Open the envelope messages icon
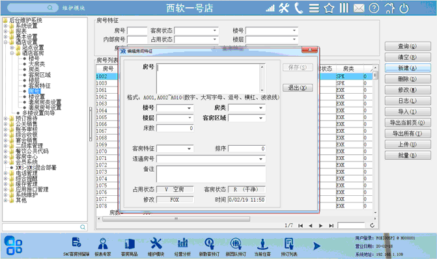The image size is (437, 259). 359,8
